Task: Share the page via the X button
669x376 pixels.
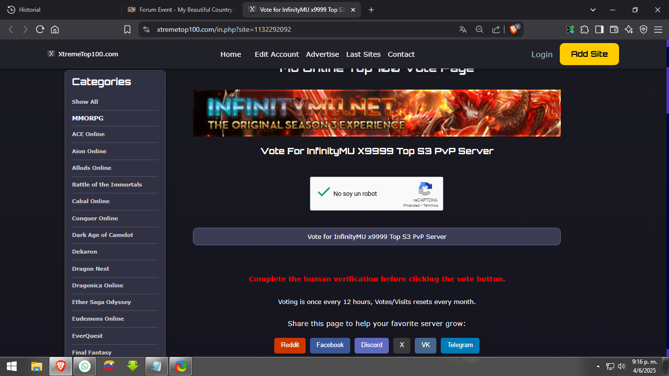Action: point(402,345)
